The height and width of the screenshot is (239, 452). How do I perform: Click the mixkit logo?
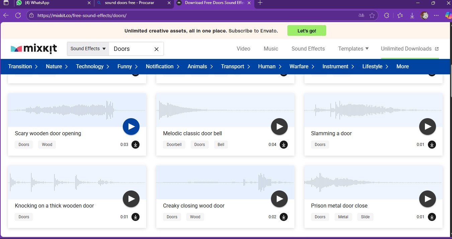[x=34, y=49]
